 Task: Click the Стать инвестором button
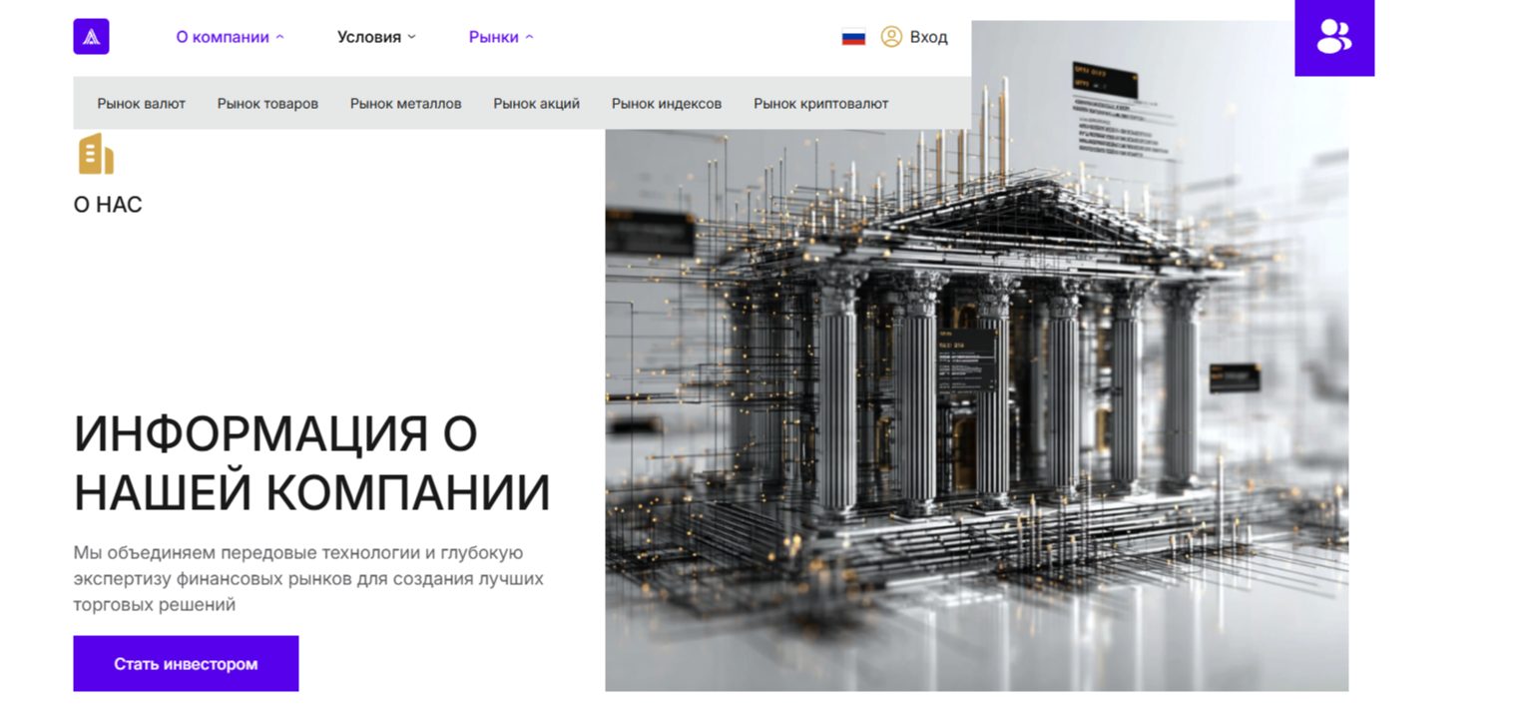[x=186, y=664]
